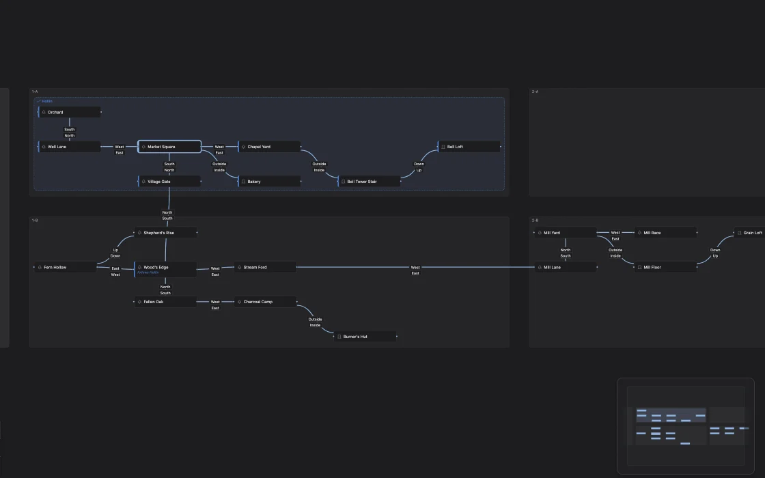
Task: Click the Stream Ford node icon
Action: point(240,267)
